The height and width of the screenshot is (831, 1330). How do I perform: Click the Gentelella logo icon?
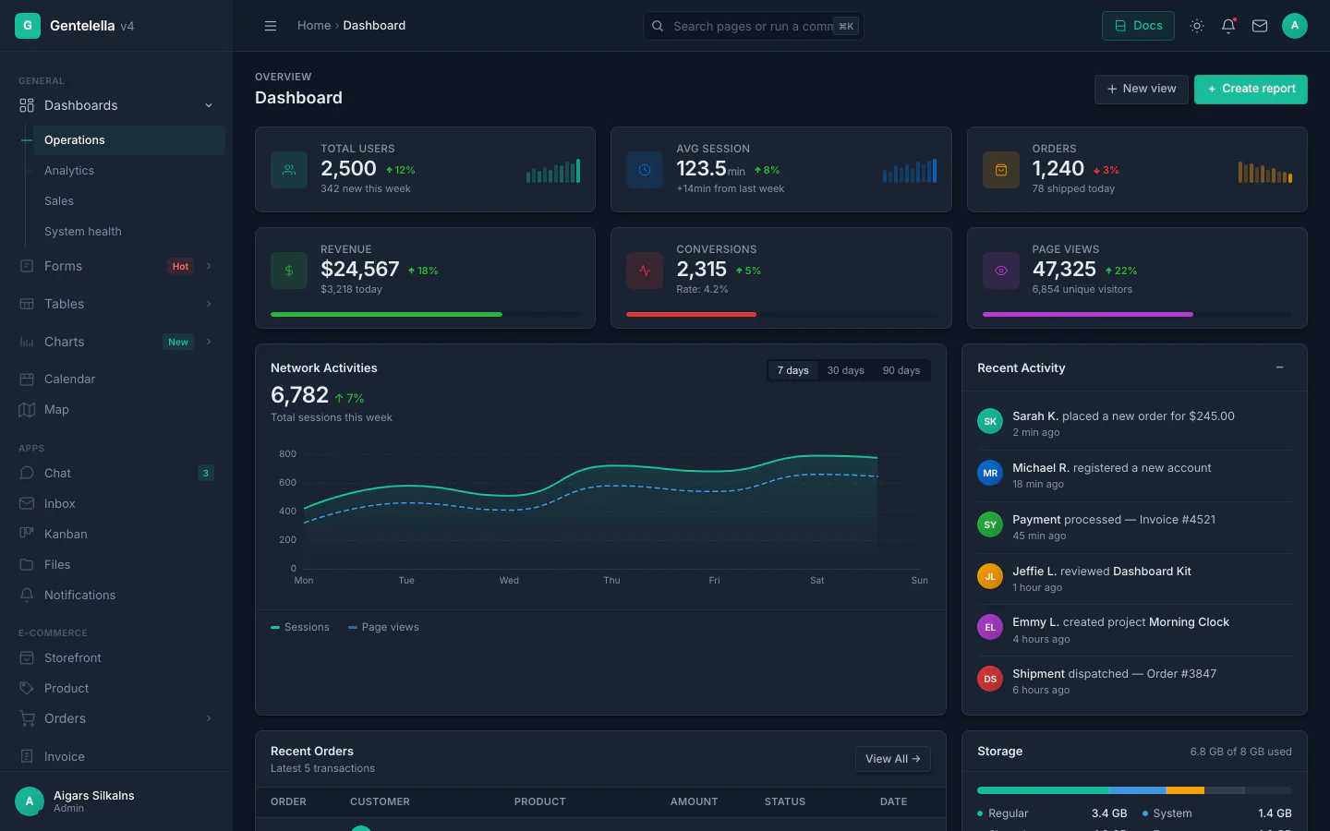click(28, 26)
